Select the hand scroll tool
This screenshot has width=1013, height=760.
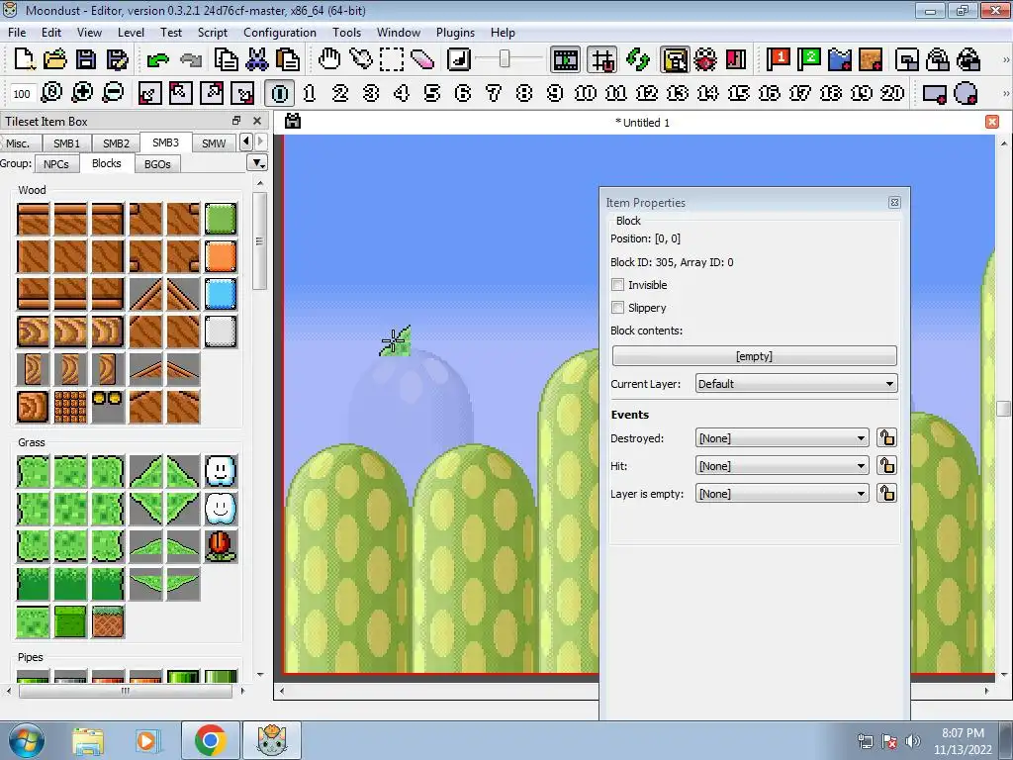click(329, 59)
